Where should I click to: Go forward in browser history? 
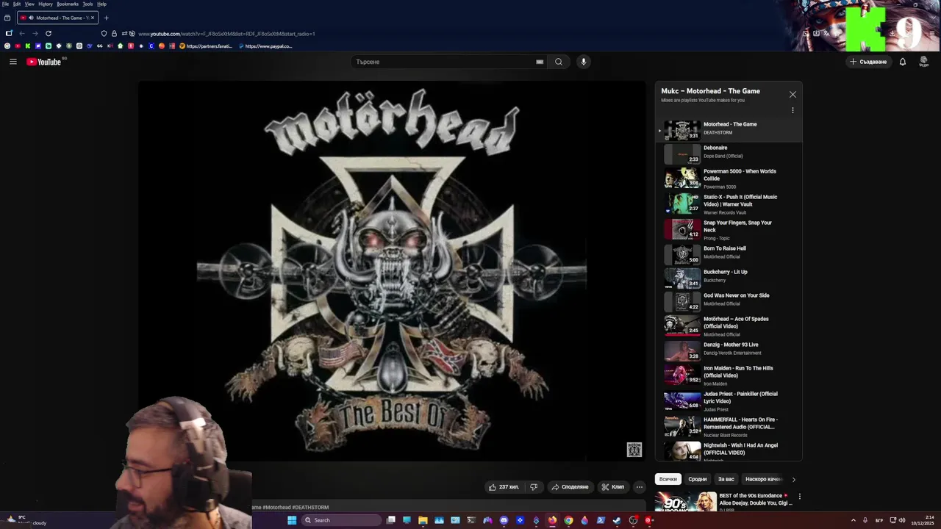tap(35, 33)
